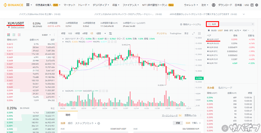261x133 pixels.
Task: Open the FIAT market dropdown
Action: pyautogui.click(x=246, y=31)
